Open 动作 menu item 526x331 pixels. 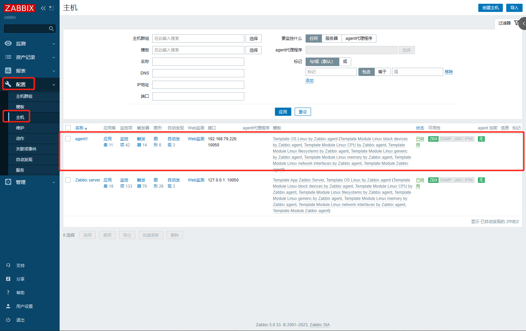pos(34,139)
